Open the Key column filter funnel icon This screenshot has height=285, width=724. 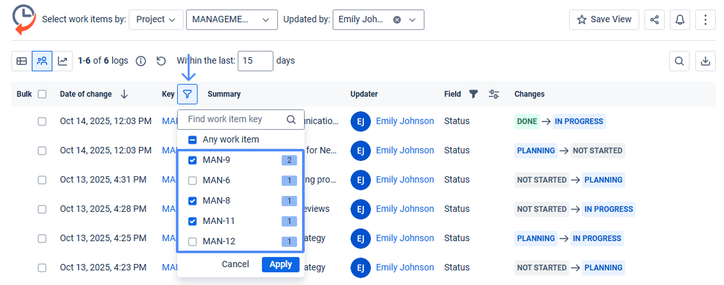click(x=187, y=94)
